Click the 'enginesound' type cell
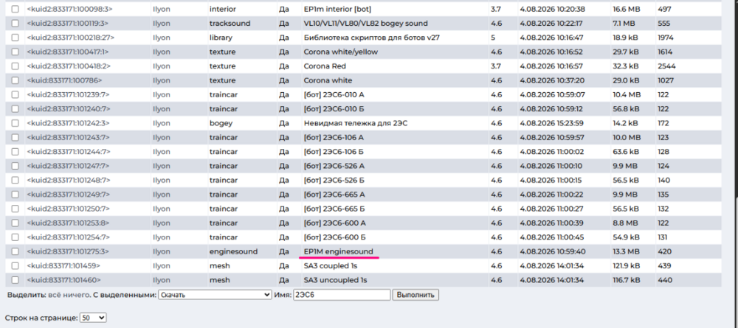The width and height of the screenshot is (738, 328). point(233,251)
